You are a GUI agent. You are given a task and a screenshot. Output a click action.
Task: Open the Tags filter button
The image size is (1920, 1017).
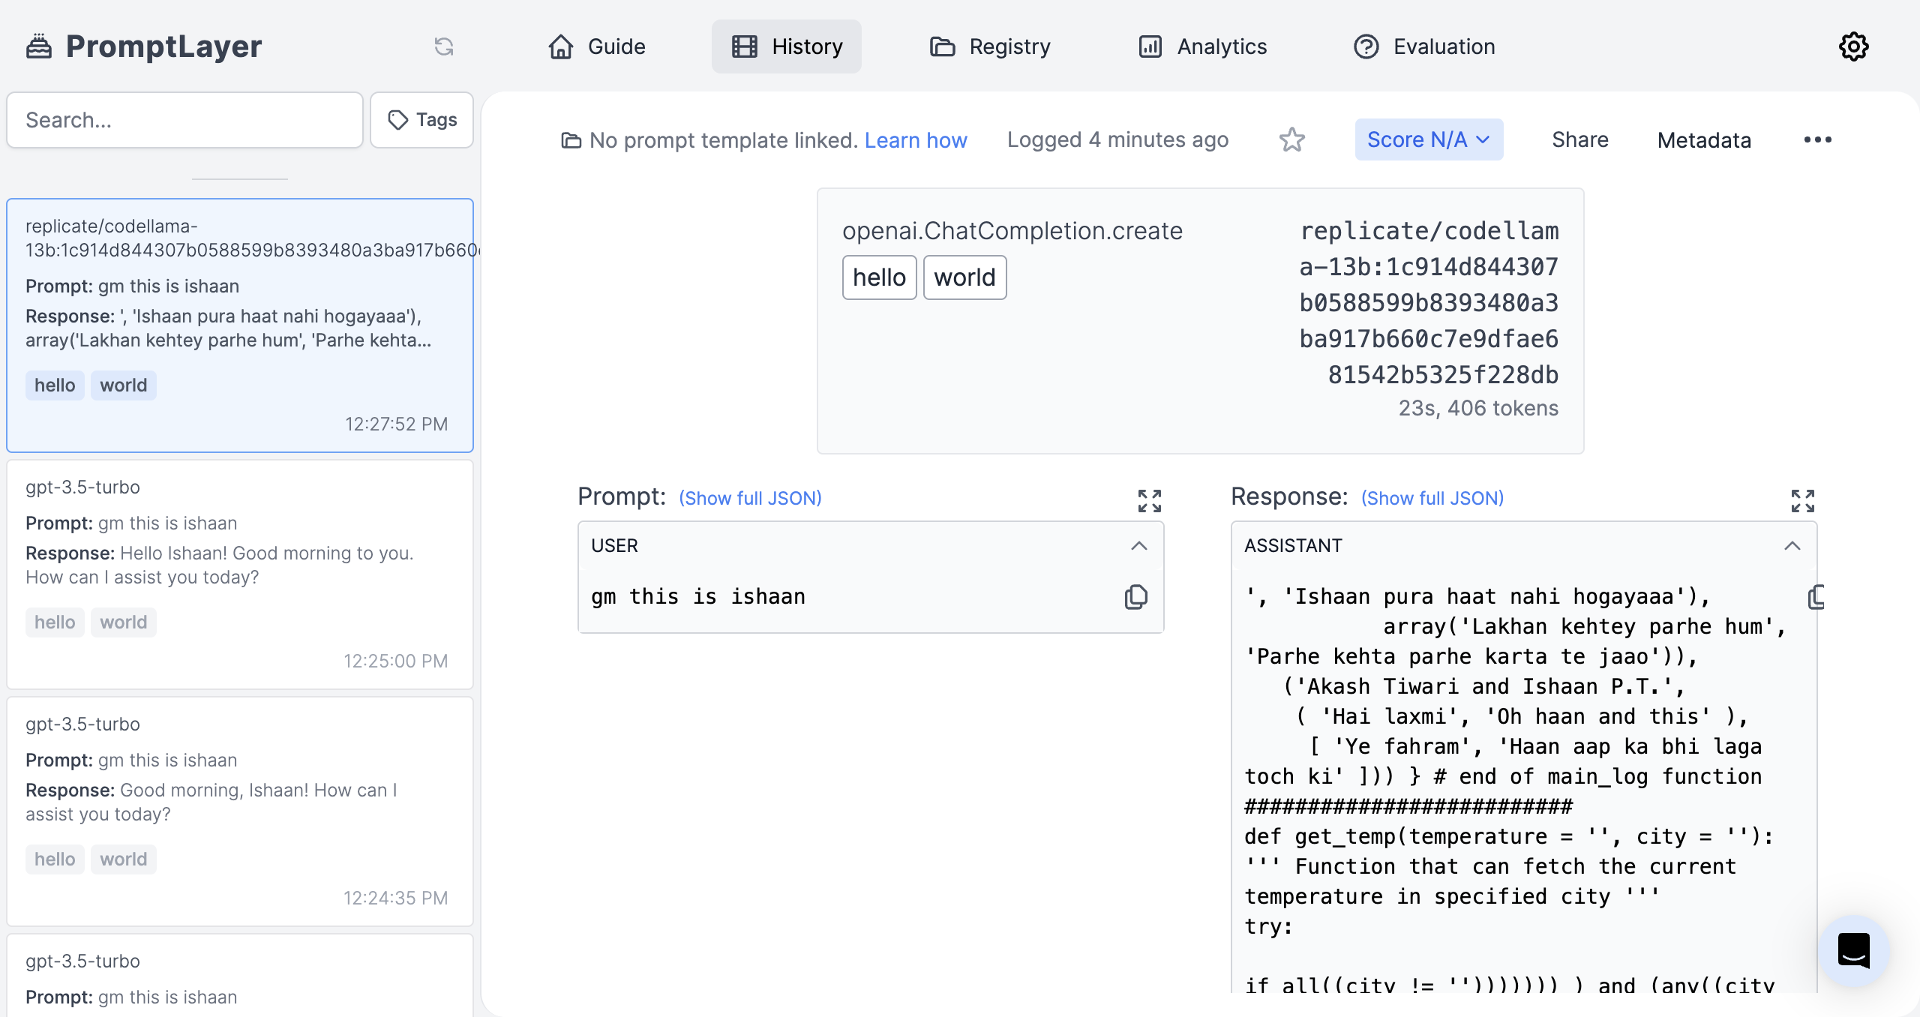tap(421, 120)
